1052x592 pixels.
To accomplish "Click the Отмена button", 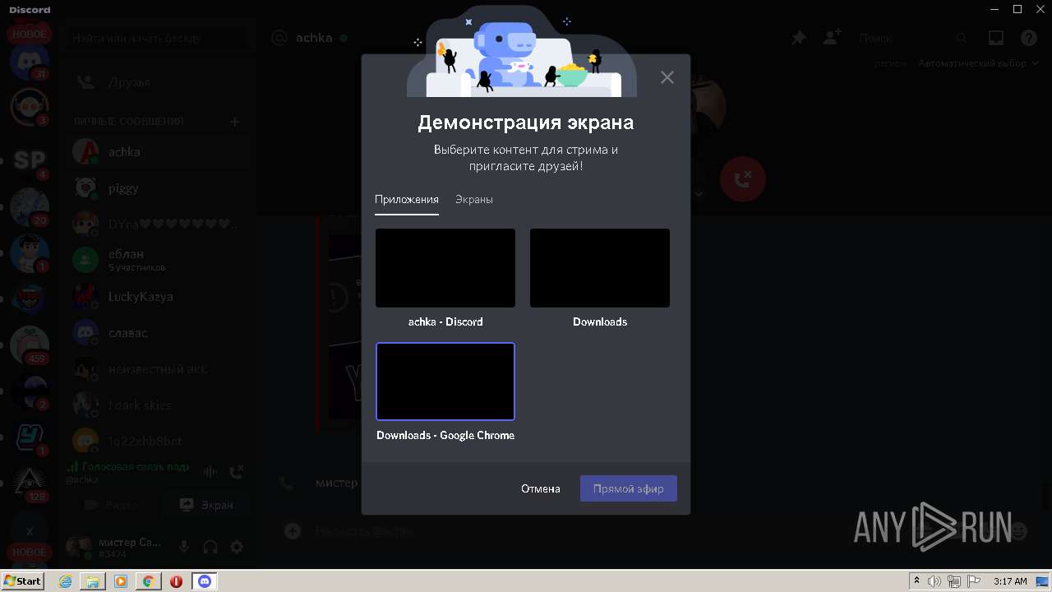I will [x=541, y=488].
